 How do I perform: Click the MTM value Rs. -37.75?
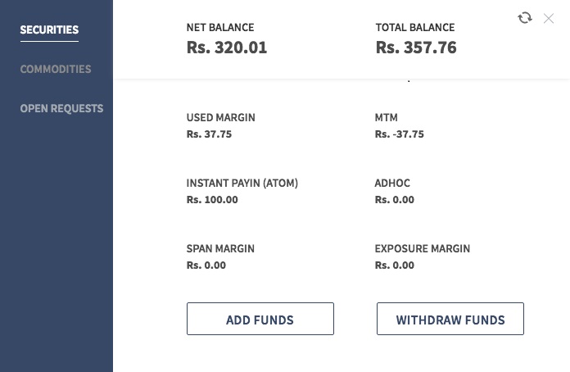point(399,134)
